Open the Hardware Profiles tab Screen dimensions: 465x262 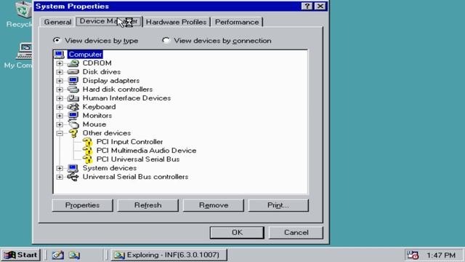click(x=176, y=22)
